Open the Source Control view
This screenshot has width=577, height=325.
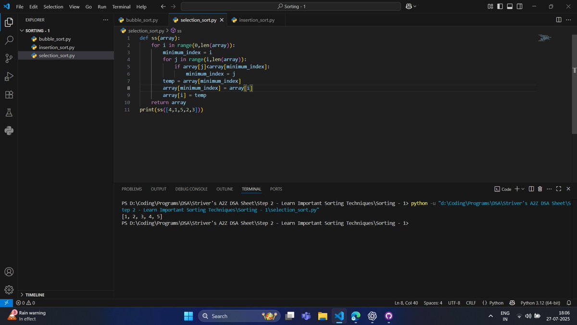point(9,58)
